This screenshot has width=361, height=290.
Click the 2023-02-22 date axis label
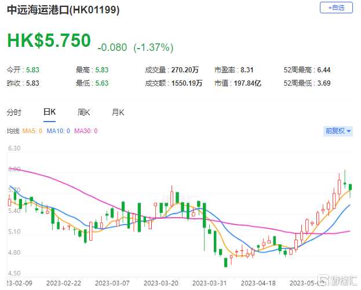(x=64, y=283)
